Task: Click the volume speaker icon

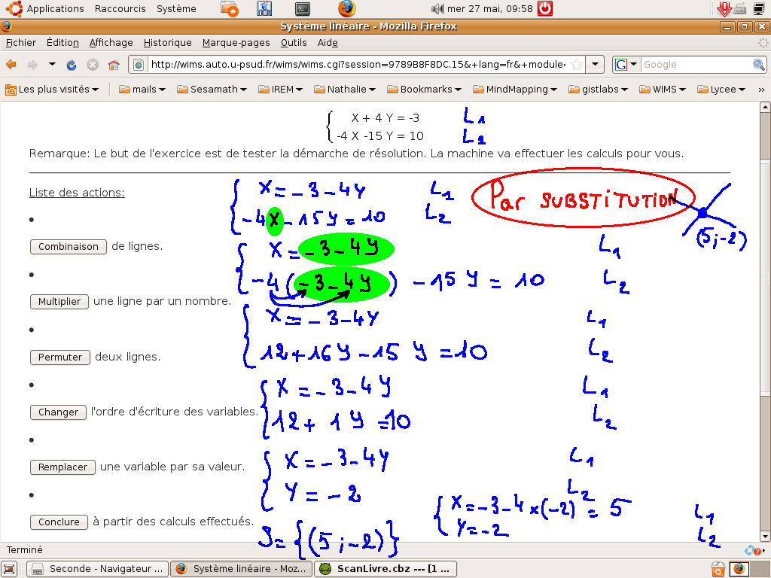Action: [437, 9]
